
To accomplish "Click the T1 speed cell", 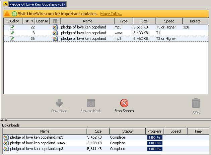I will point(158,33).
